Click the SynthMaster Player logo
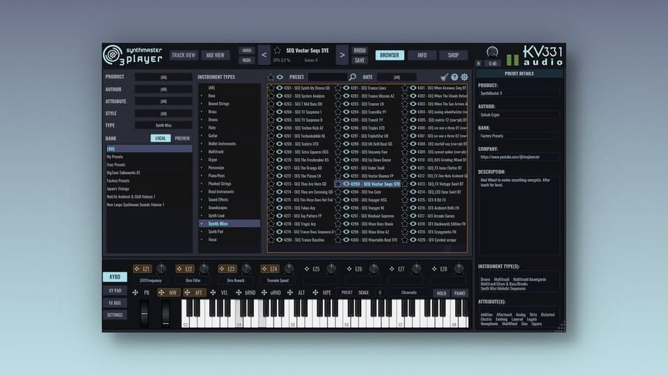The height and width of the screenshot is (376, 668). tap(133, 55)
